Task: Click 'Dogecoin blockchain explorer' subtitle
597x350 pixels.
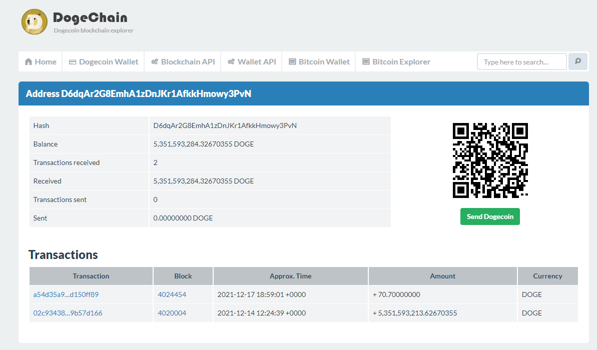Action: coord(93,30)
